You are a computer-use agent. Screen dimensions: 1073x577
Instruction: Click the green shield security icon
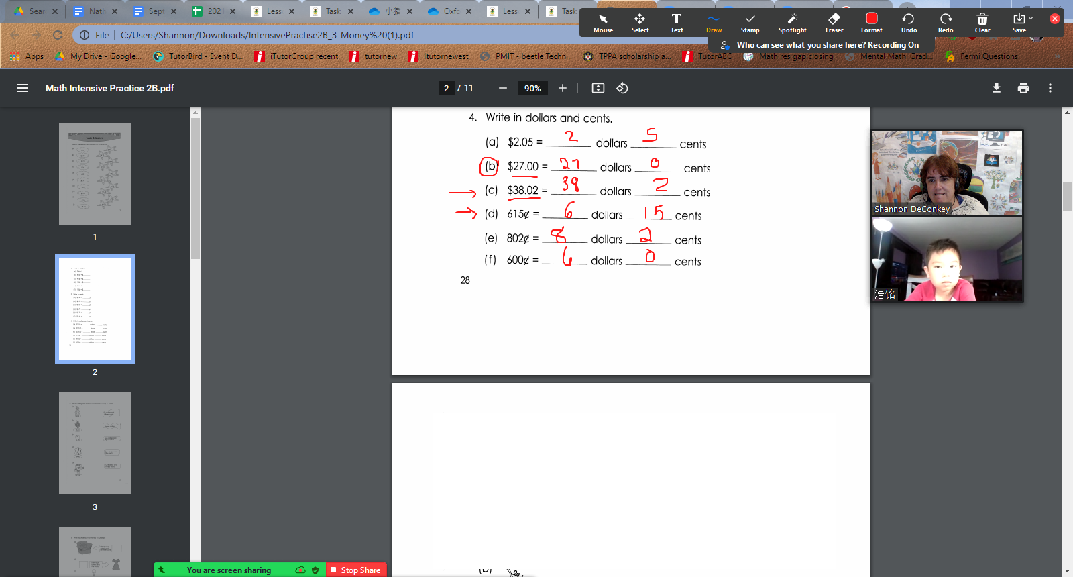point(315,570)
